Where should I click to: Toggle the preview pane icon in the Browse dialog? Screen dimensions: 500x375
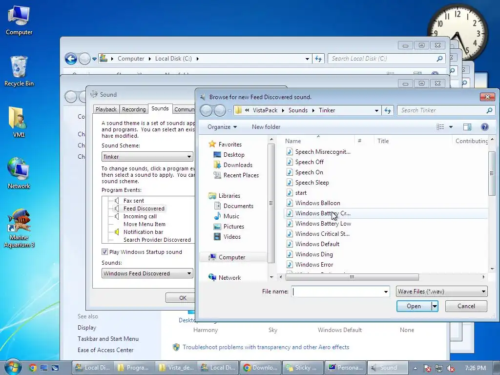[x=467, y=127]
